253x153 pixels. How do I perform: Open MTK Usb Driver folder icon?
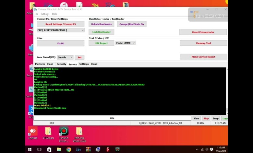[79, 131]
